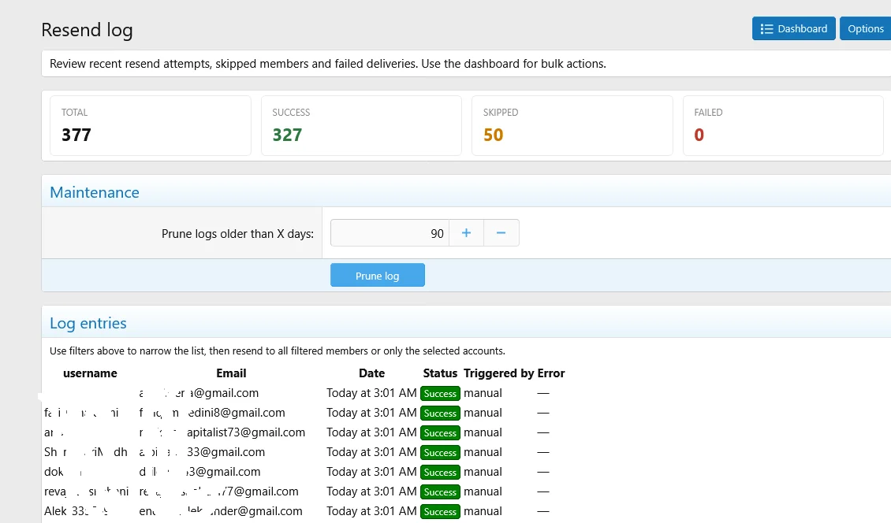Sort by the Email column header
The image size is (891, 523).
pos(231,373)
